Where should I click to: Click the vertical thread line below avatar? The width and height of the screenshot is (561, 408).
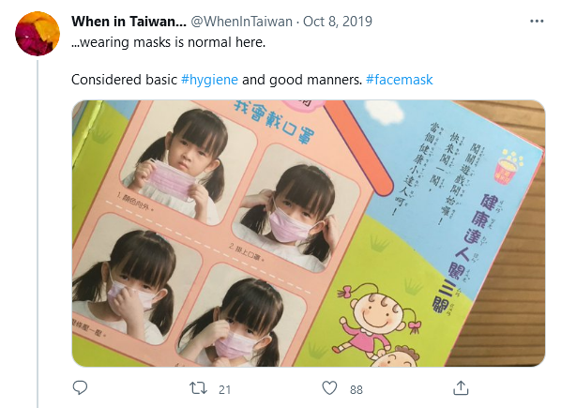tap(38, 234)
